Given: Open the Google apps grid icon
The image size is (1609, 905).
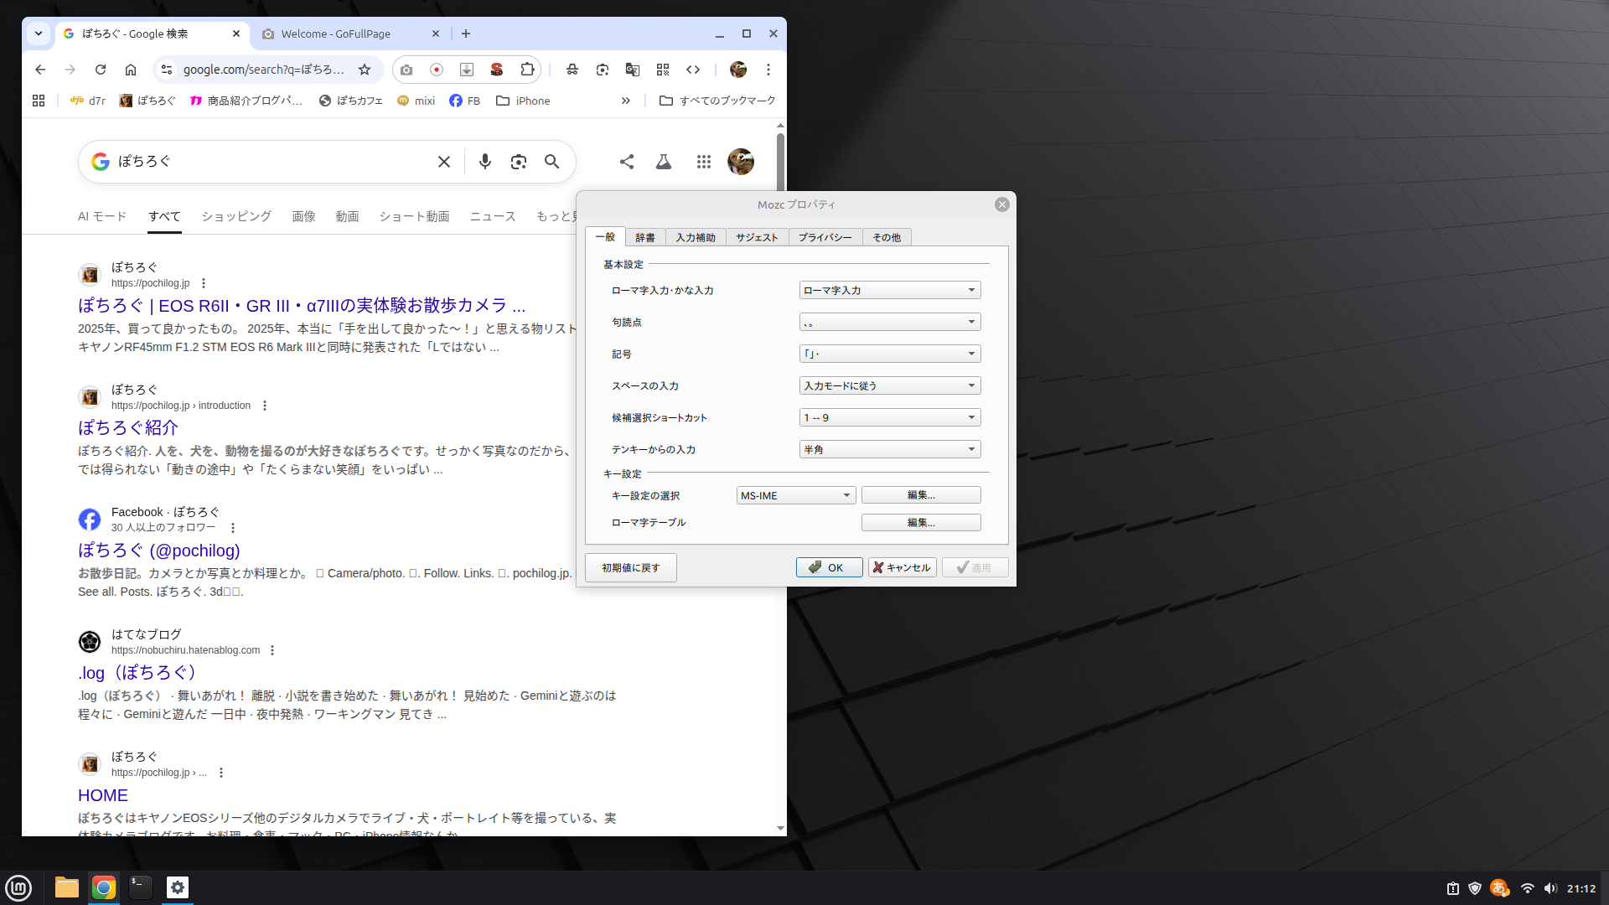Looking at the screenshot, I should click(703, 162).
